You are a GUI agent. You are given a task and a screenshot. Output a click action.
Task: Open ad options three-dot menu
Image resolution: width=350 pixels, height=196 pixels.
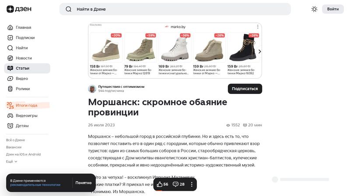pos(258,27)
